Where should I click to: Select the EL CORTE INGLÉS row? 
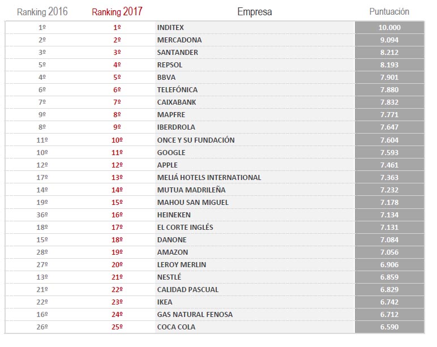tap(185, 227)
